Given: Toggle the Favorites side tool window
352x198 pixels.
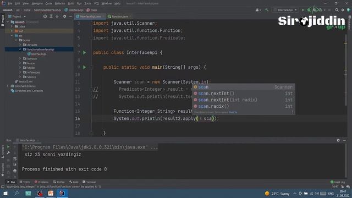Looking at the screenshot, I should pyautogui.click(x=3, y=170).
